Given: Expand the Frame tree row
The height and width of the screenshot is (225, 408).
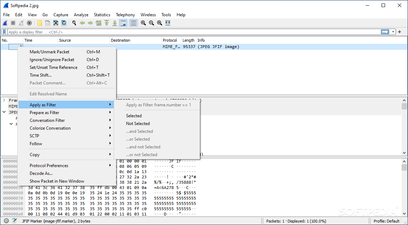Looking at the screenshot, I should [4, 100].
